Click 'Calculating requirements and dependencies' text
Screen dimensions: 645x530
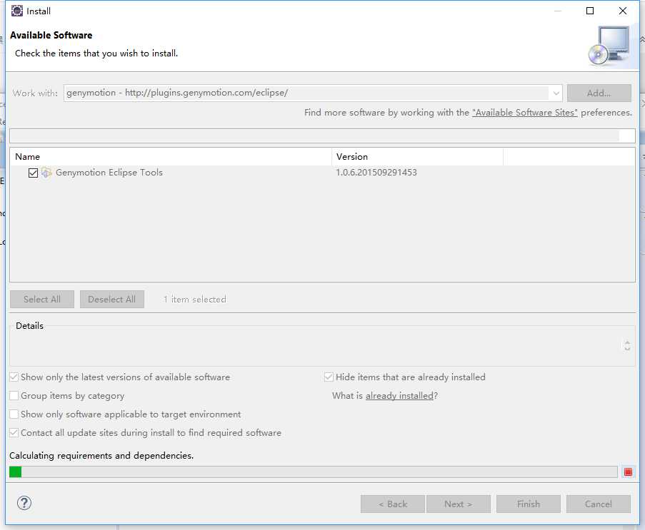pyautogui.click(x=101, y=456)
